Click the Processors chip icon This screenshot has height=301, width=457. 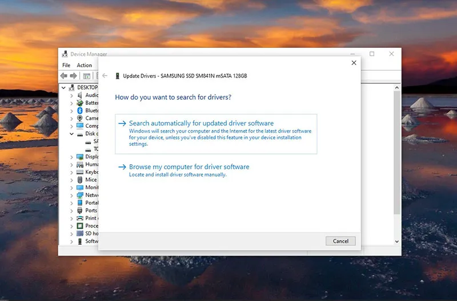pyautogui.click(x=80, y=226)
